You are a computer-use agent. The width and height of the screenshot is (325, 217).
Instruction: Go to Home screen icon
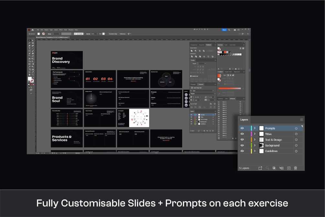(33, 30)
